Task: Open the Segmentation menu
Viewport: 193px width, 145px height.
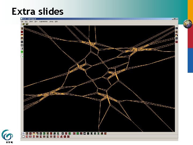Action: tap(43, 21)
